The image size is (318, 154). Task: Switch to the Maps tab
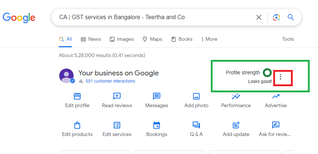152,39
